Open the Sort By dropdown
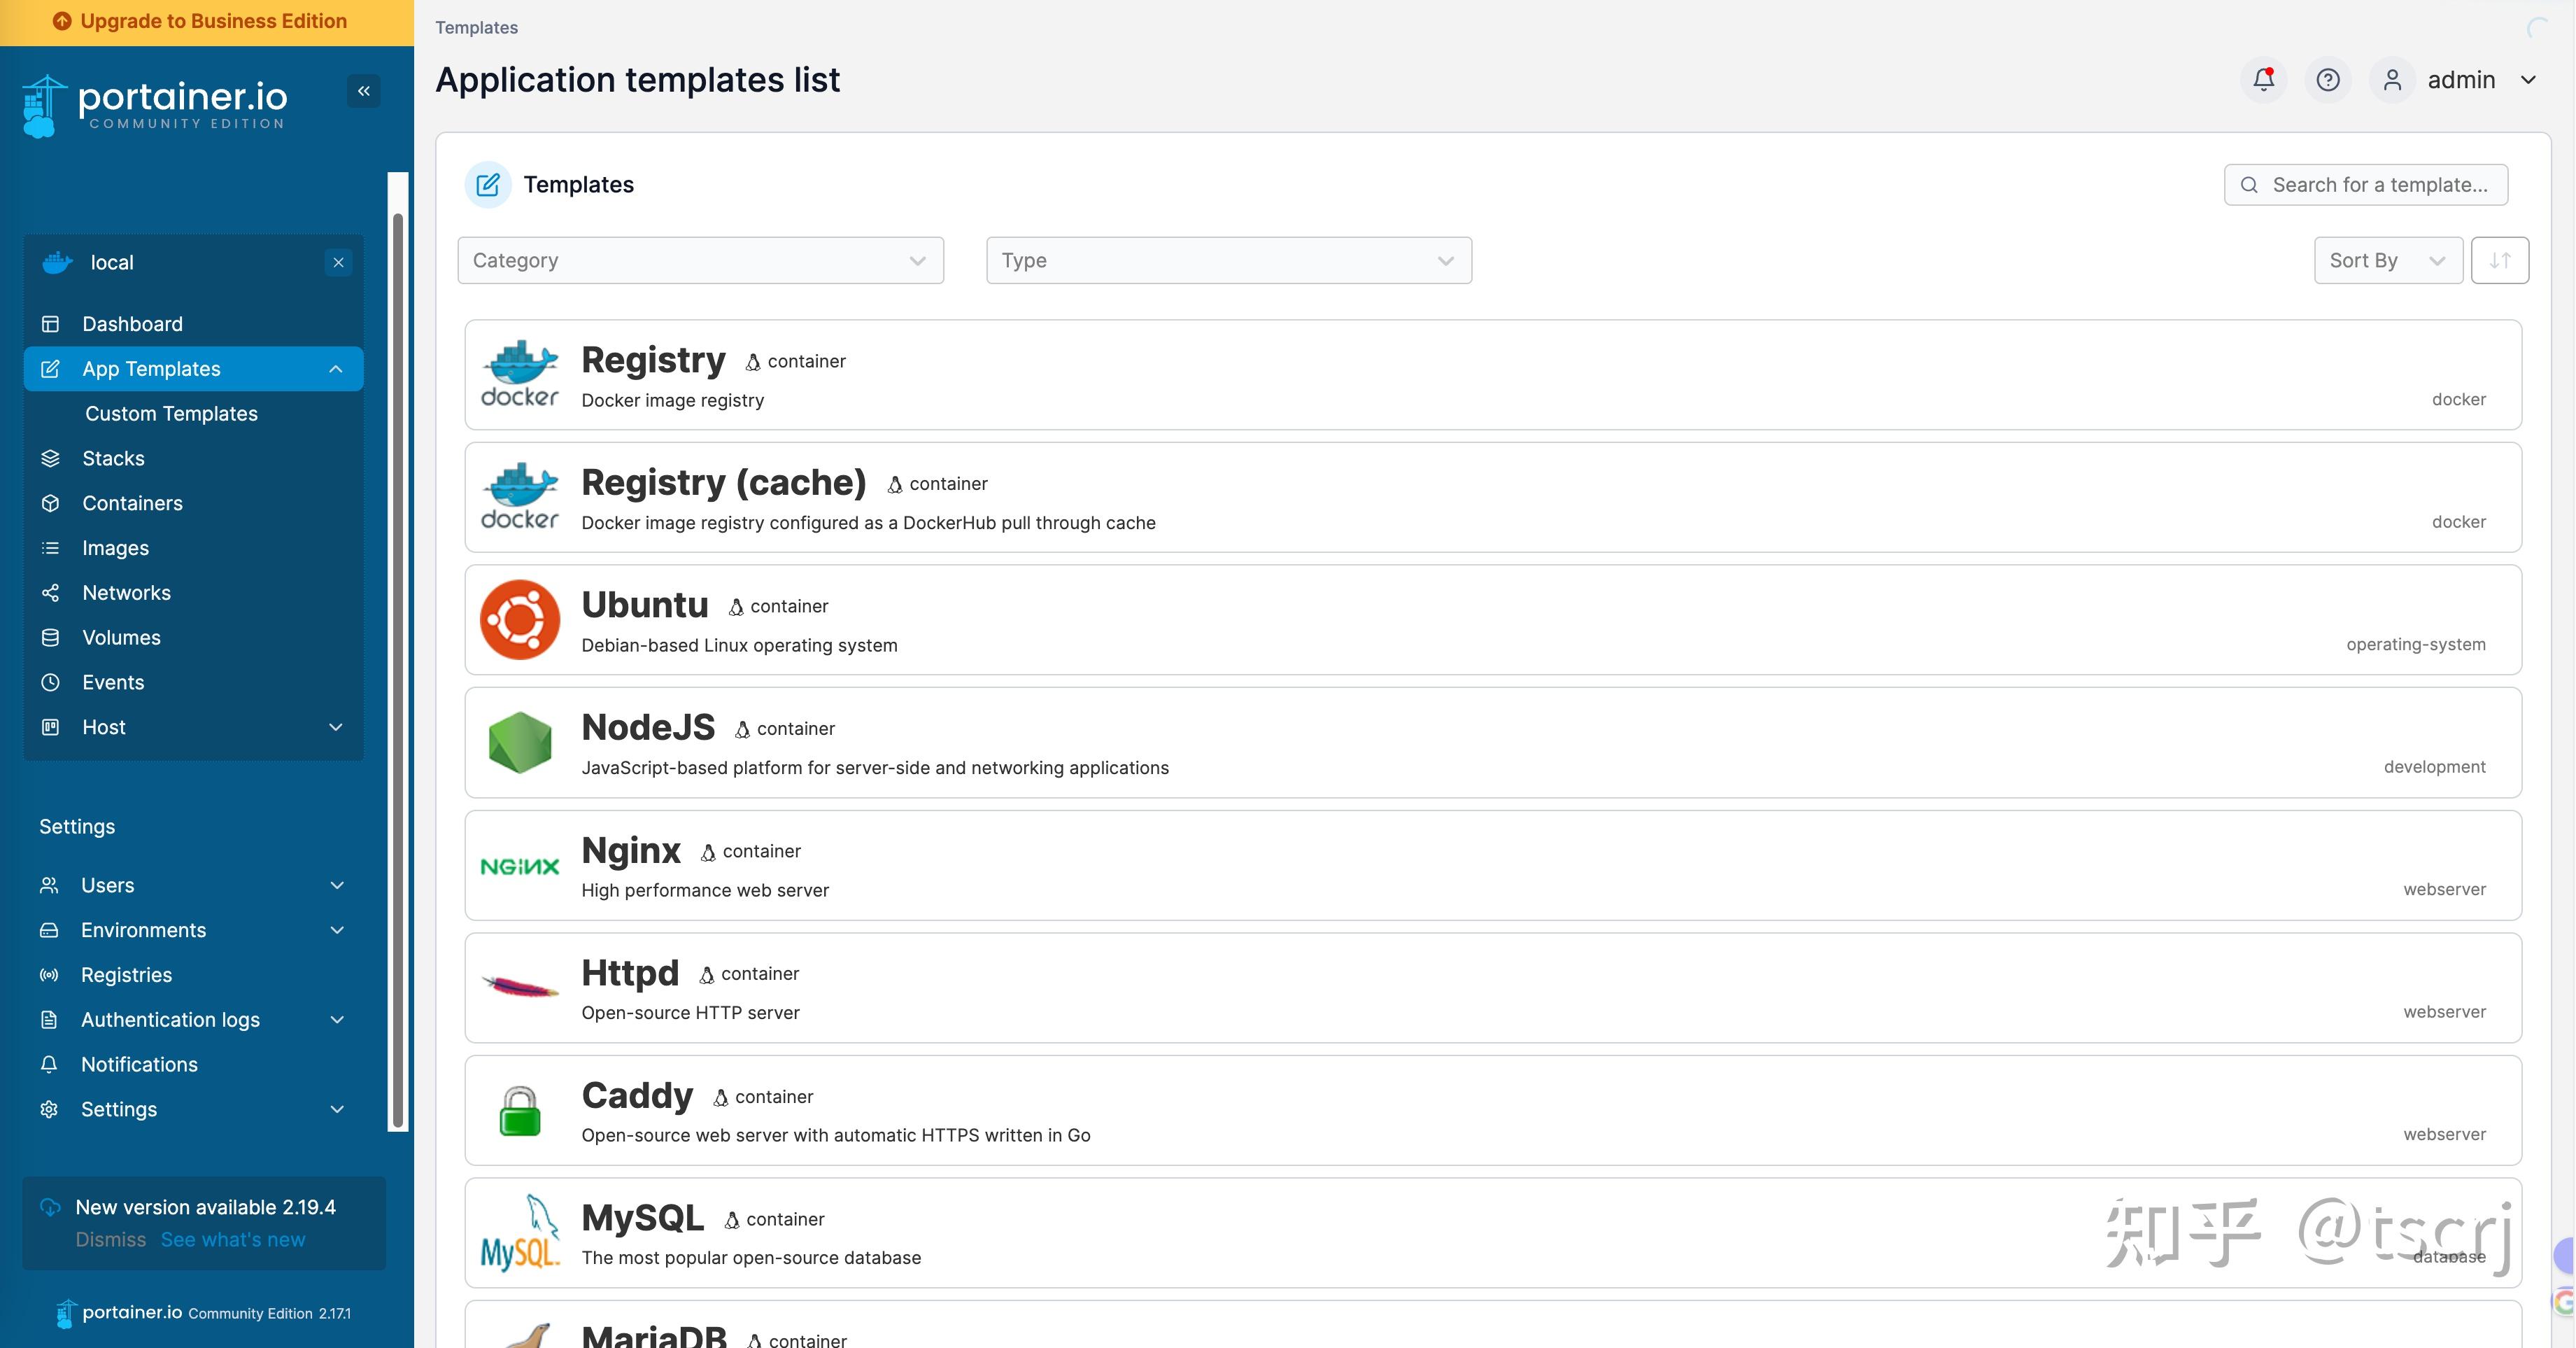Screen dimensions: 2576x1348 (2388, 260)
